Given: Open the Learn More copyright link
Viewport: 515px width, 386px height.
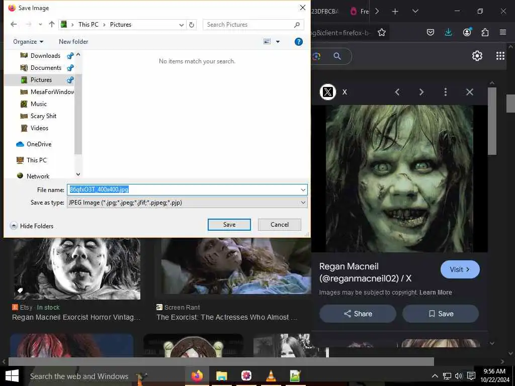Looking at the screenshot, I should click(x=436, y=293).
